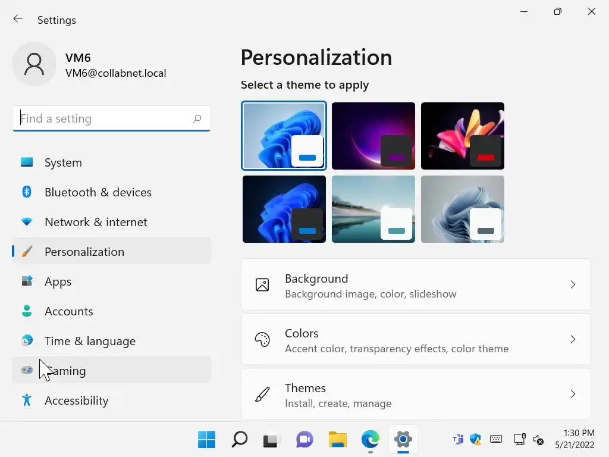Open the VM6 user profile avatar

point(34,64)
